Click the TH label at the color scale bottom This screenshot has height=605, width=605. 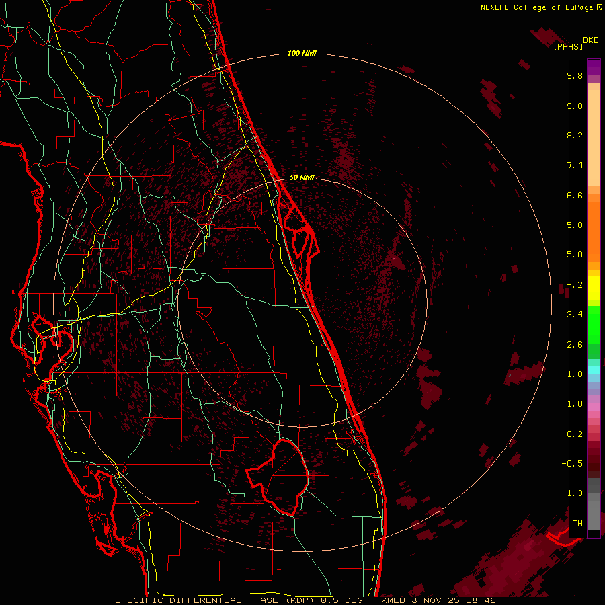[577, 524]
